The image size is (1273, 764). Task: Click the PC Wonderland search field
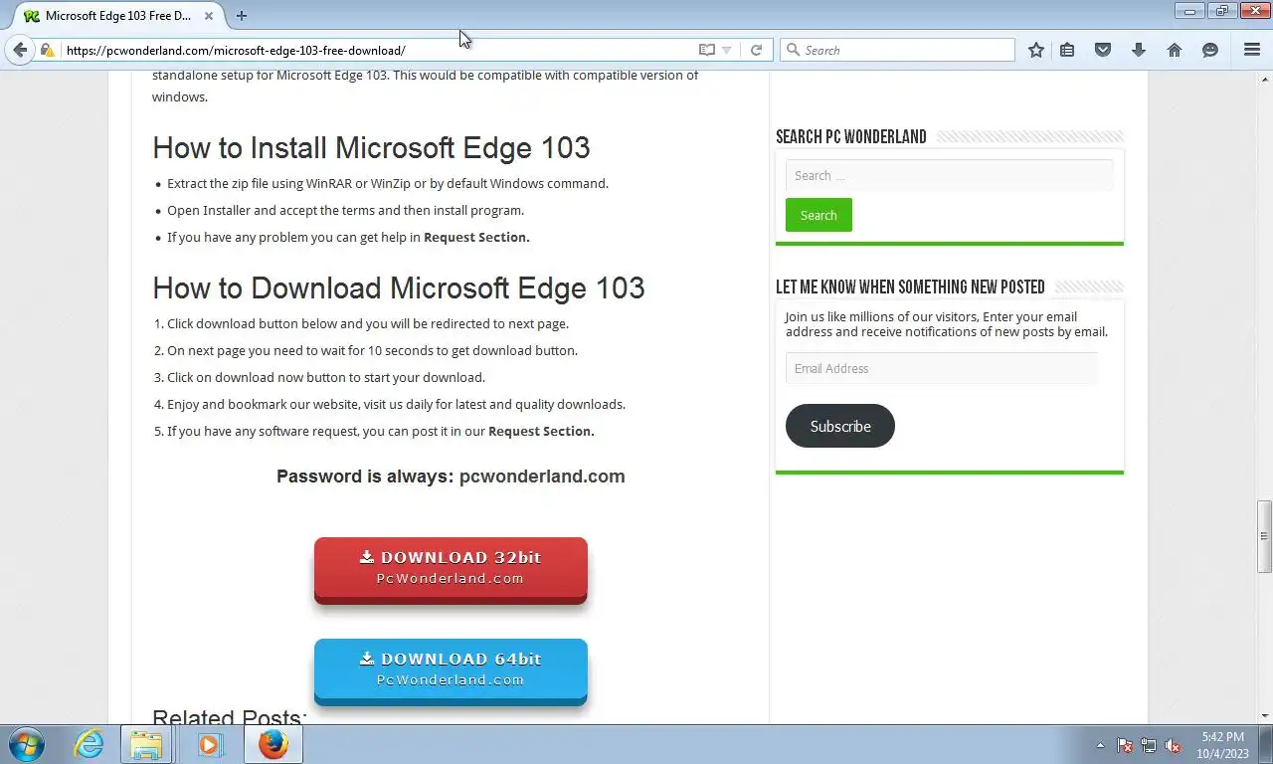click(x=949, y=175)
